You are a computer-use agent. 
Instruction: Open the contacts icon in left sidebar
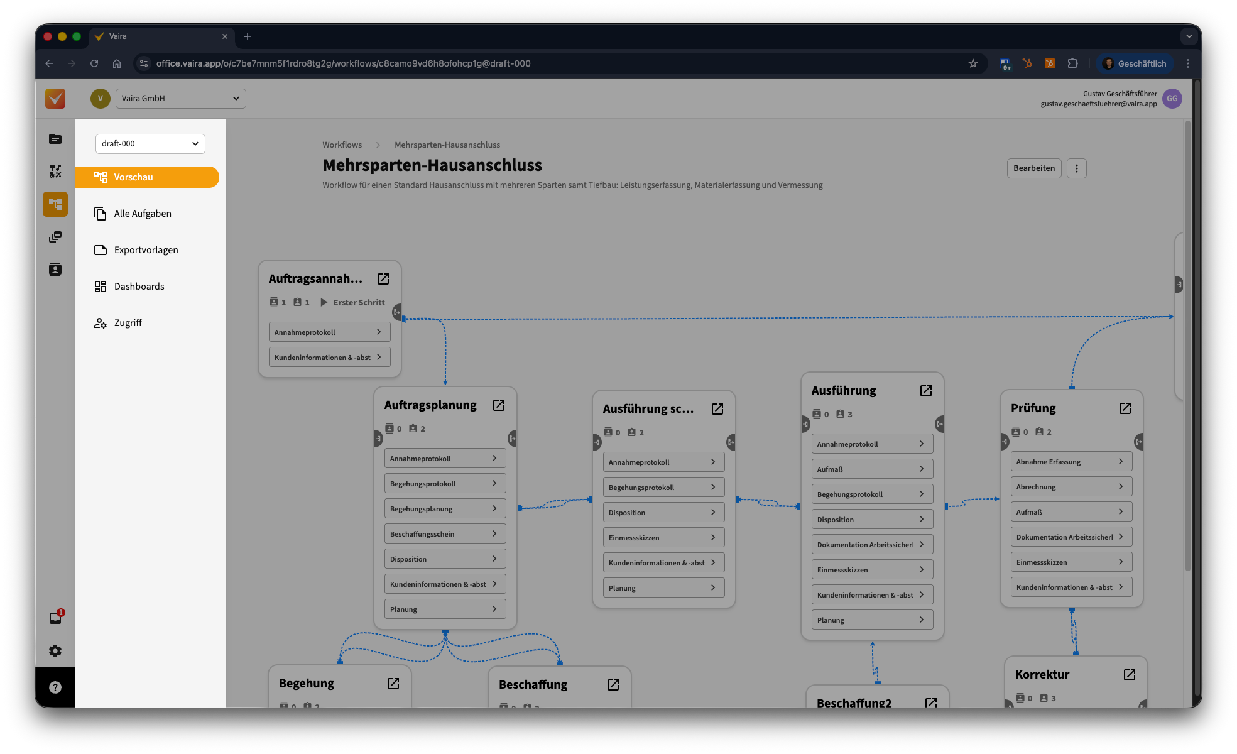coord(55,270)
